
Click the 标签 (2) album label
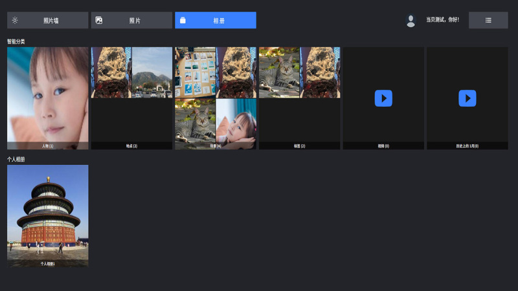[x=299, y=146]
